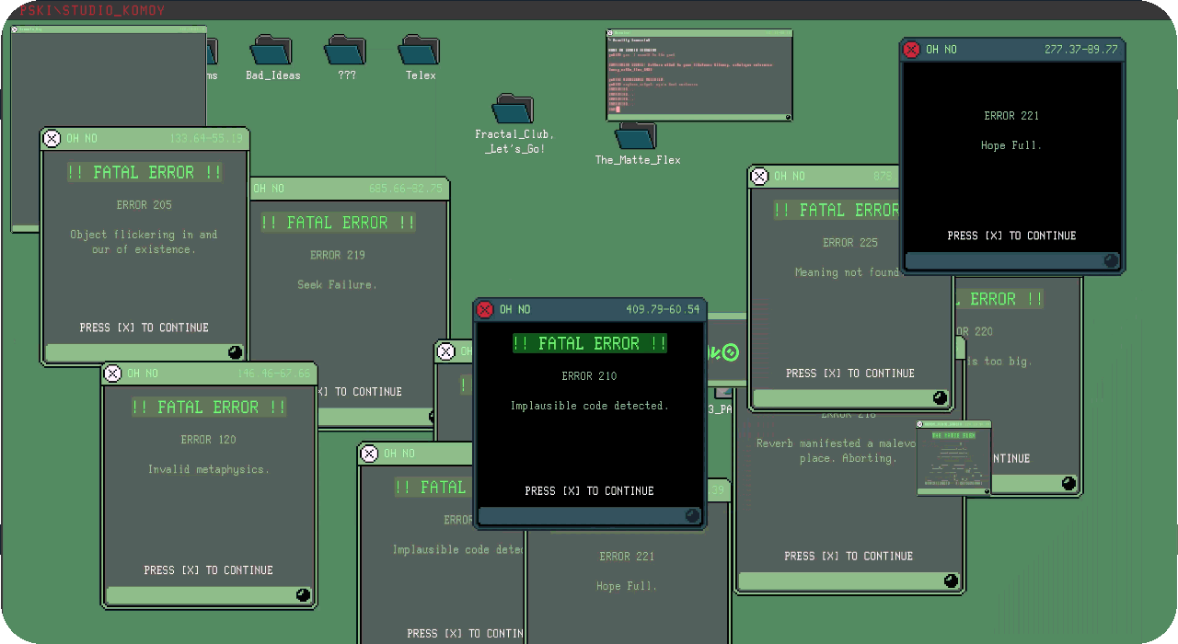The width and height of the screenshot is (1178, 644).
Task: Click the OH NO title bar of the ERROR 225 window
Action: click(x=828, y=176)
